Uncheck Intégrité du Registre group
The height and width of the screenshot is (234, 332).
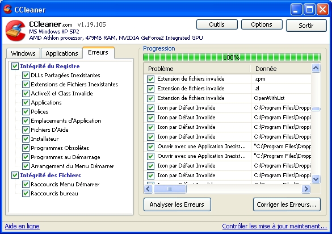(15, 66)
